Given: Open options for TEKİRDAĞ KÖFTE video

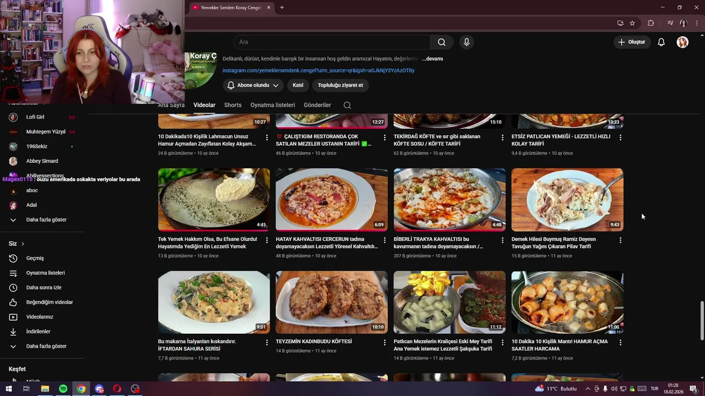Looking at the screenshot, I should [502, 137].
